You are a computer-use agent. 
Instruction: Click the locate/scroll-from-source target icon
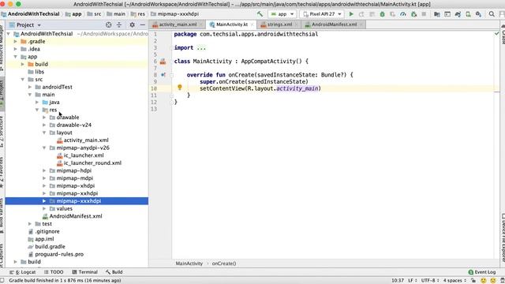click(109, 24)
